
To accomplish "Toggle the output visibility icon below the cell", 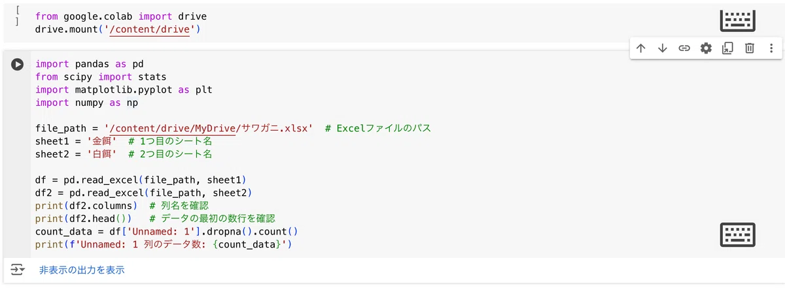I will click(x=18, y=270).
